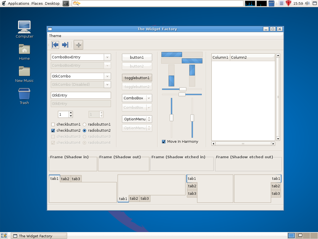Image resolution: width=318 pixels, height=239 pixels.
Task: Switch to tab3 in bottom-tab notebook
Action: 145,198
